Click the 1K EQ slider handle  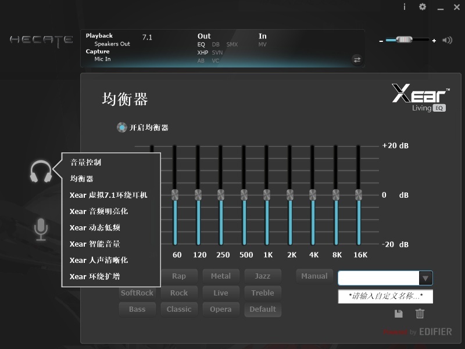[267, 195]
